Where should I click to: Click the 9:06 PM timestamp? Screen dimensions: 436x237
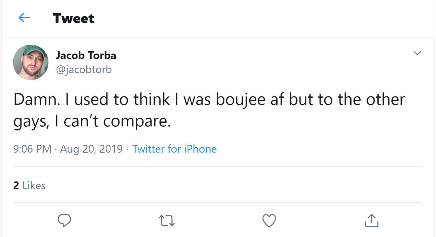pos(32,149)
